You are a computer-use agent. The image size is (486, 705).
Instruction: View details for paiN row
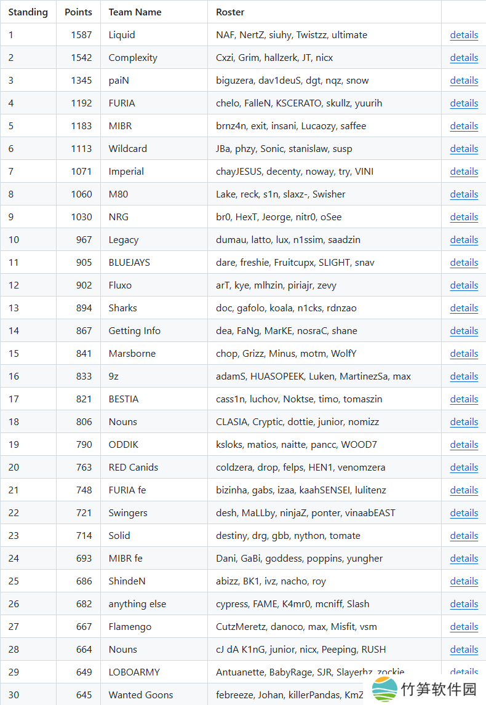tap(464, 81)
